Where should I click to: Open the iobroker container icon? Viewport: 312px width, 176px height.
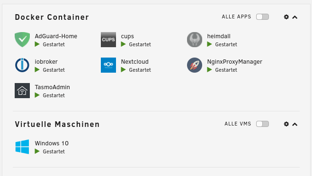pyautogui.click(x=22, y=65)
